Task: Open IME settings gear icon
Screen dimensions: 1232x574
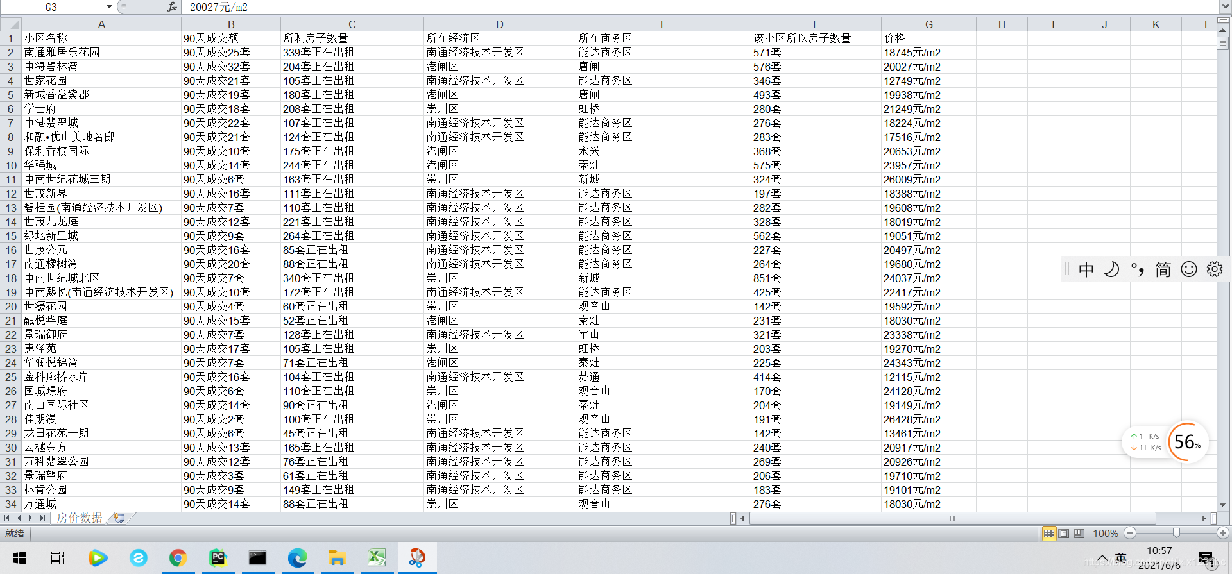Action: [x=1214, y=269]
